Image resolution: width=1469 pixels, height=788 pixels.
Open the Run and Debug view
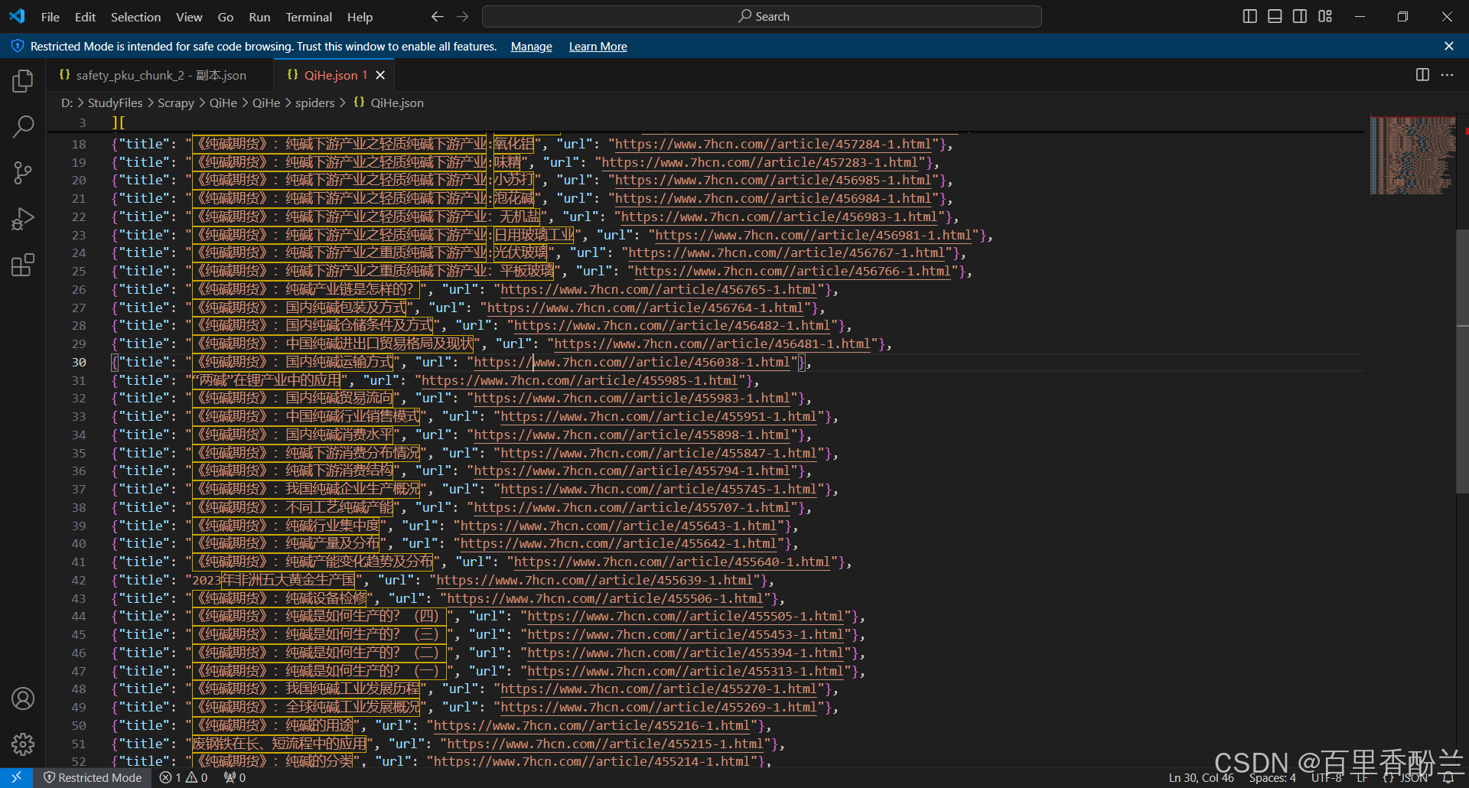[x=23, y=220]
